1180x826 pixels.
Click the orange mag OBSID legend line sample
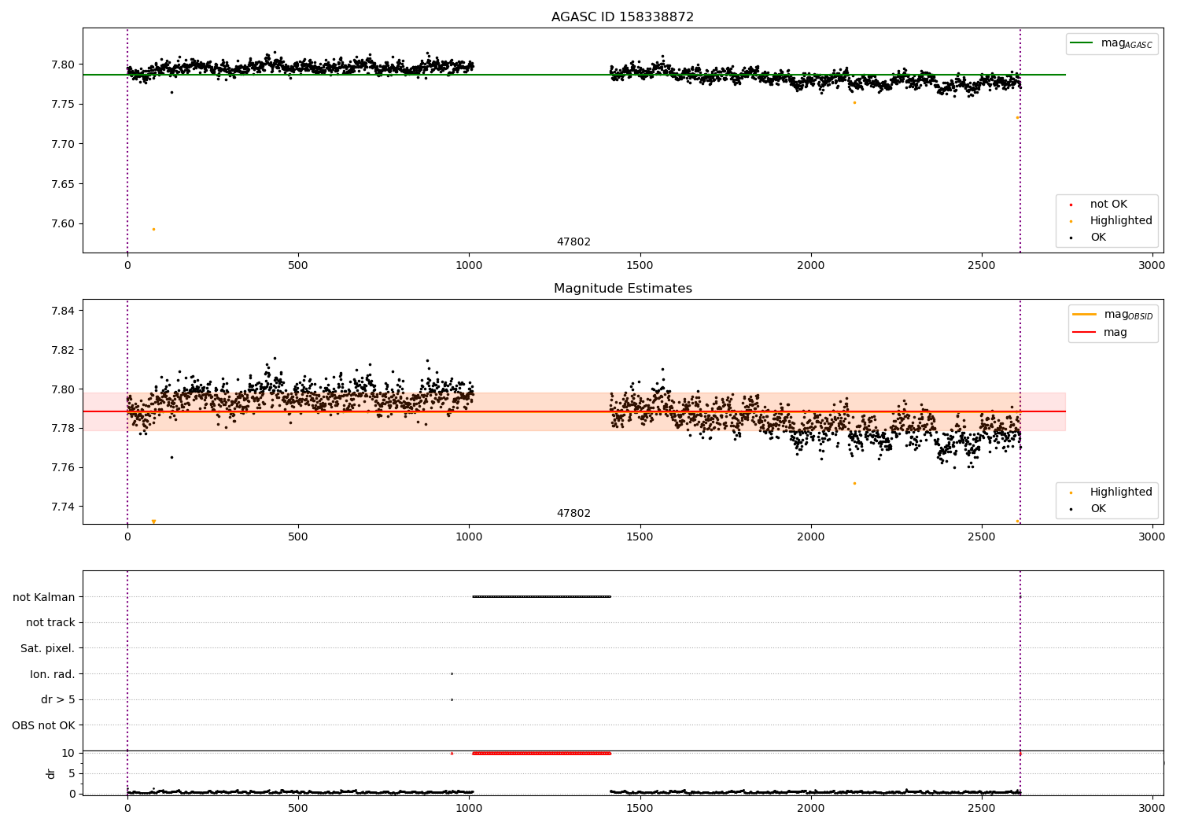[1084, 315]
